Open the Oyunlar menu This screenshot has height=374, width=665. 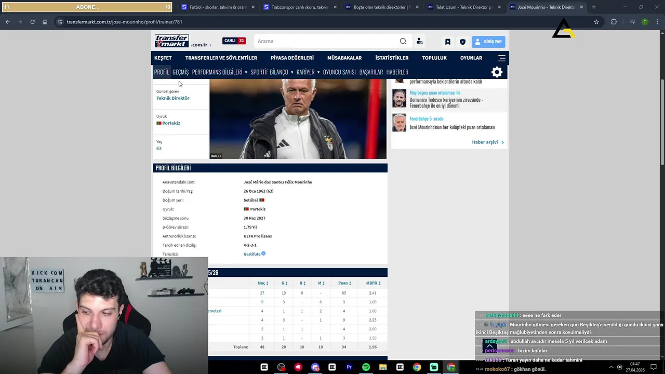[471, 58]
